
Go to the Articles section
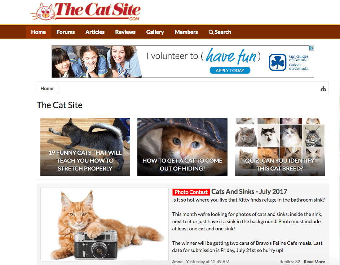pos(95,32)
